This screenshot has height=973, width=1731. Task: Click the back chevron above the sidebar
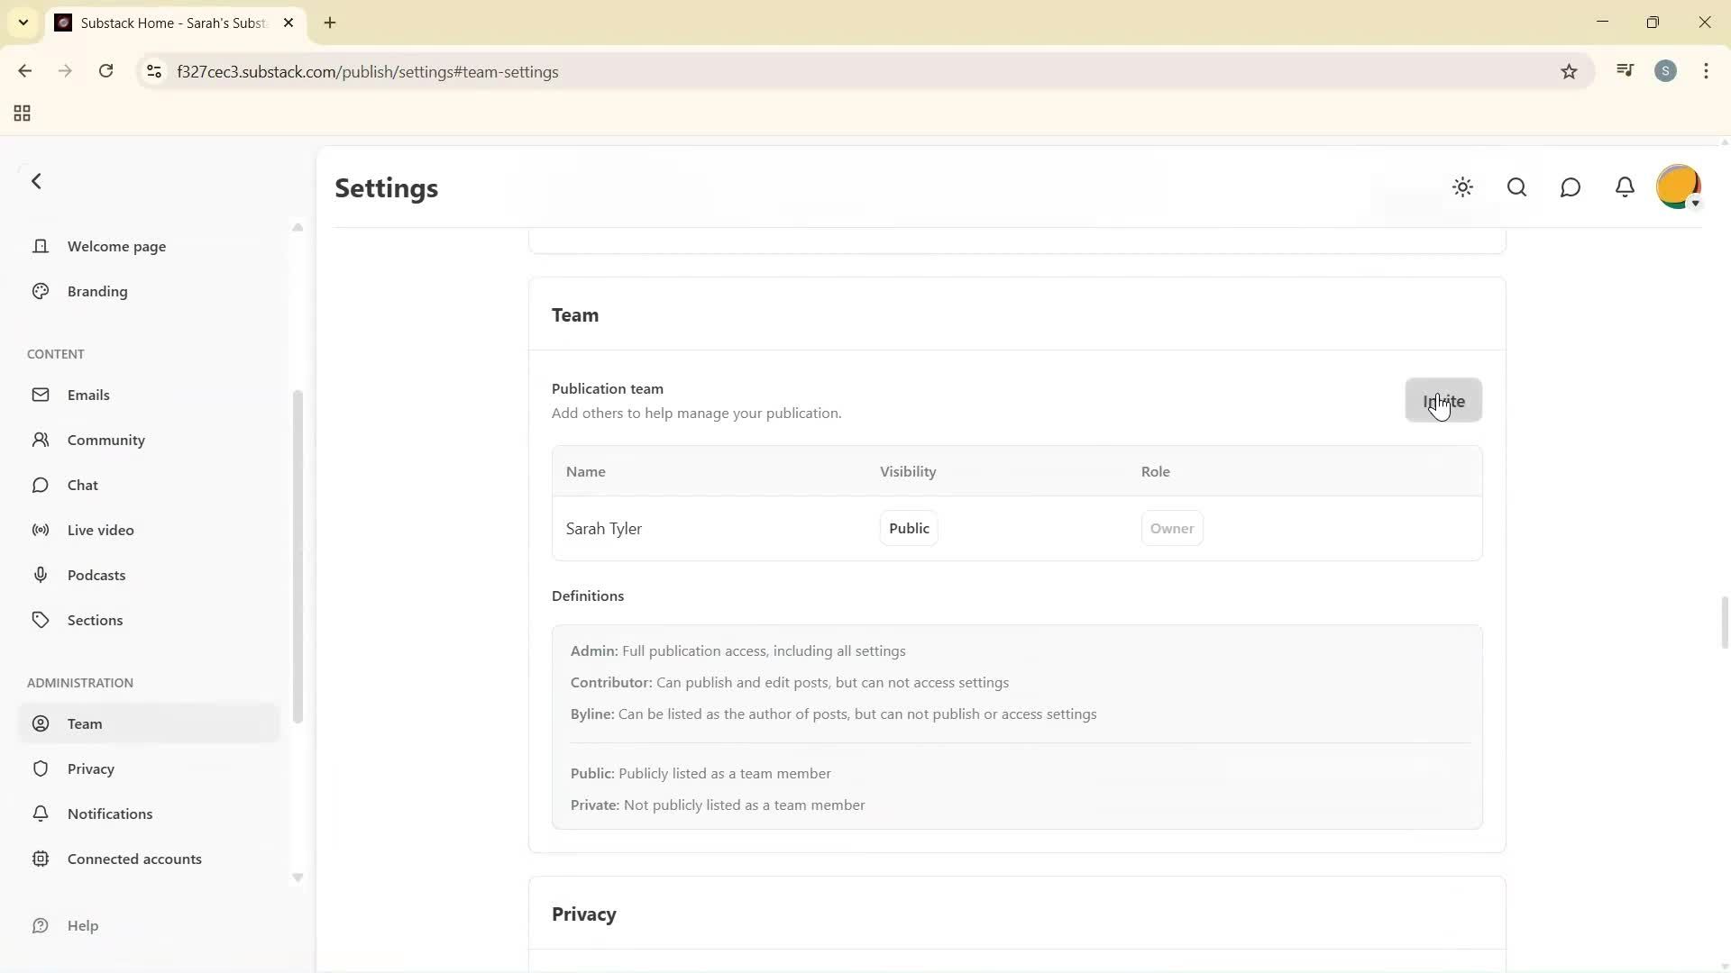click(37, 181)
